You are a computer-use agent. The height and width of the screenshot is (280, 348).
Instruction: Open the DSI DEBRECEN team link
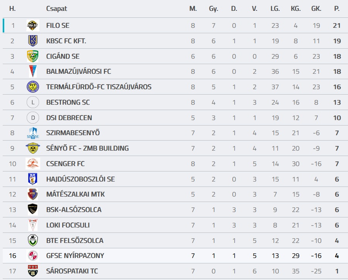tap(69, 117)
